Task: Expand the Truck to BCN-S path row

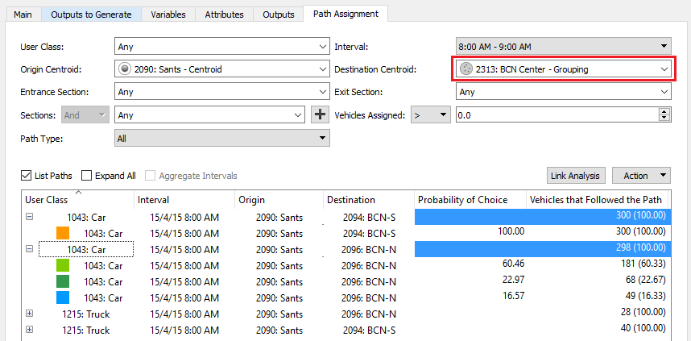Action: [30, 330]
